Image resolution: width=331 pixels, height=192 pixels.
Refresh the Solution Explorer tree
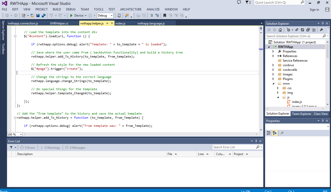point(302,30)
